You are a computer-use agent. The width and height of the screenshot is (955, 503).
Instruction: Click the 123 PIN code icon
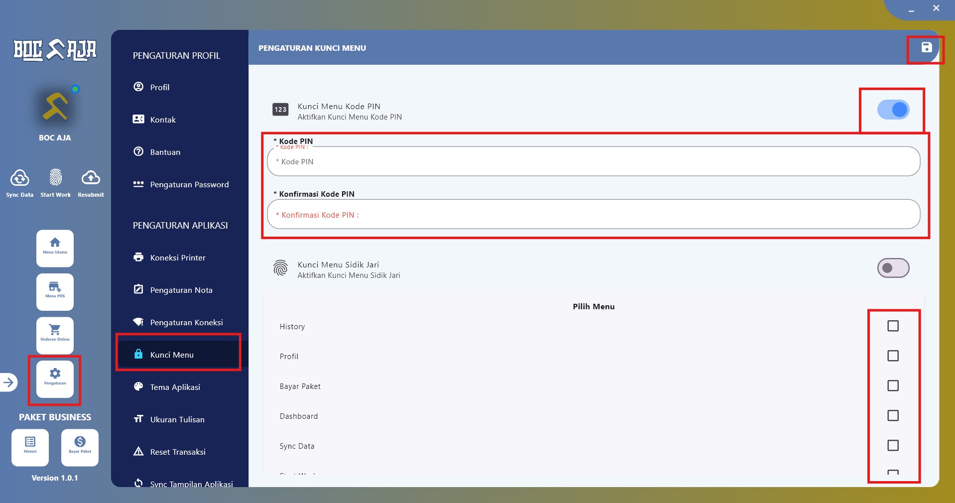(x=280, y=110)
